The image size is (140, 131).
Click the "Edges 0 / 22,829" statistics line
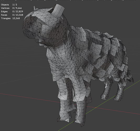click(12, 12)
